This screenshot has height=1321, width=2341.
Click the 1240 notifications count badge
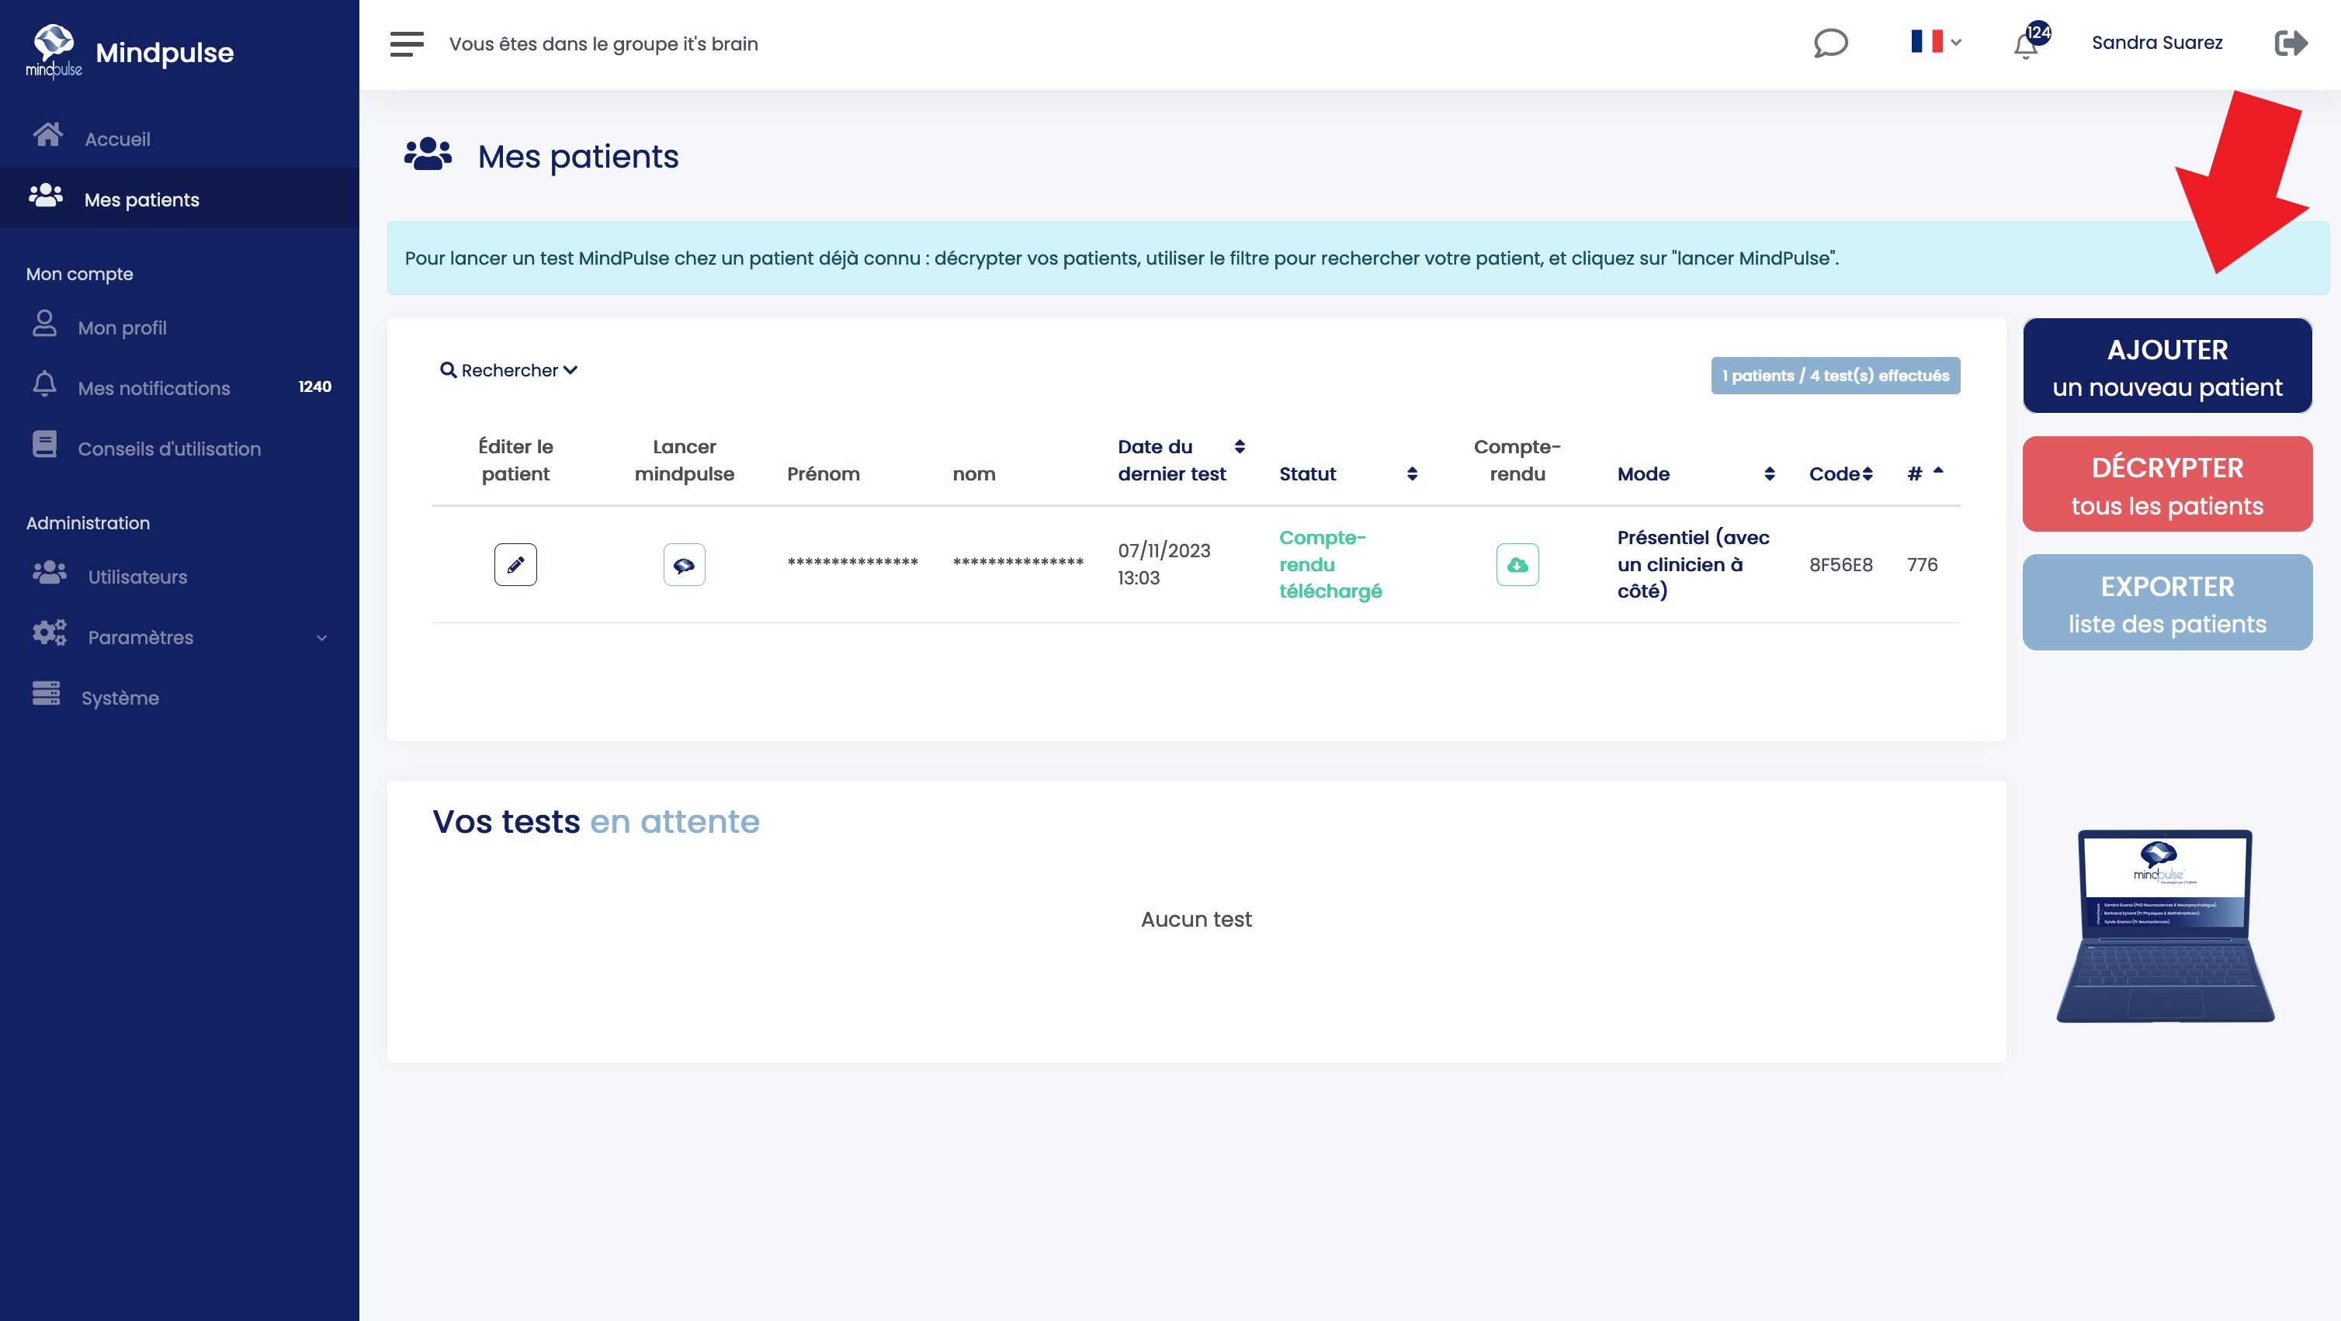314,387
